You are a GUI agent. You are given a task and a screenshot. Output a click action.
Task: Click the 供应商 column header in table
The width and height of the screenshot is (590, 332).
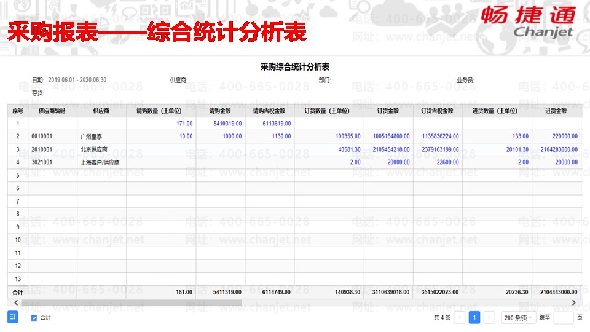pyautogui.click(x=101, y=111)
